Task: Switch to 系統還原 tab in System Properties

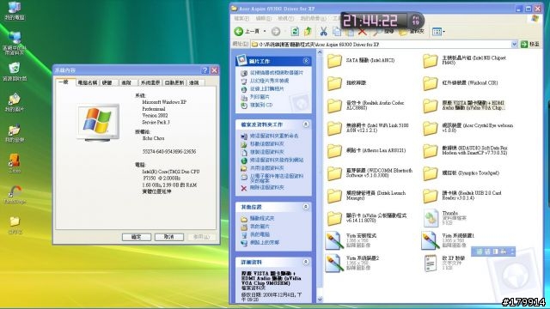Action: (150, 82)
